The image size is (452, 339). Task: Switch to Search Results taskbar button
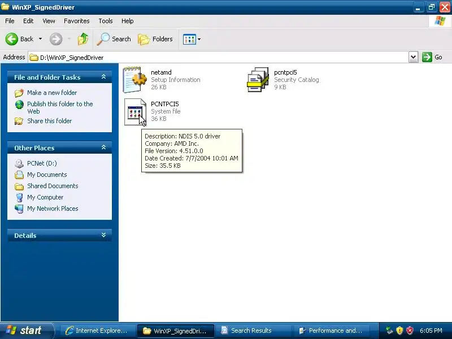click(253, 331)
